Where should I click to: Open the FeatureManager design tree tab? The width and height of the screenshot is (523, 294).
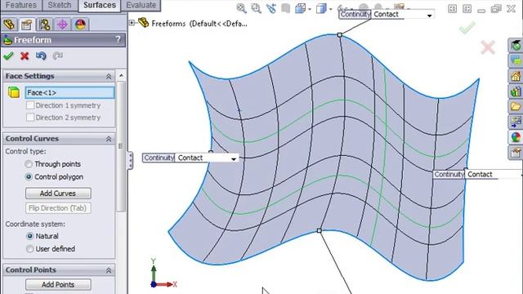(x=9, y=24)
